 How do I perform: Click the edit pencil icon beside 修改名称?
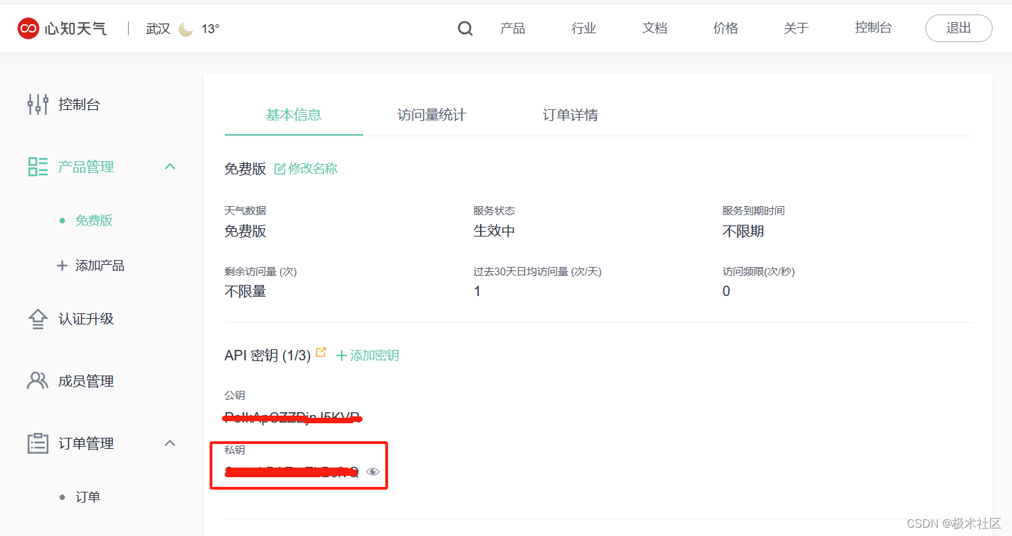click(280, 169)
